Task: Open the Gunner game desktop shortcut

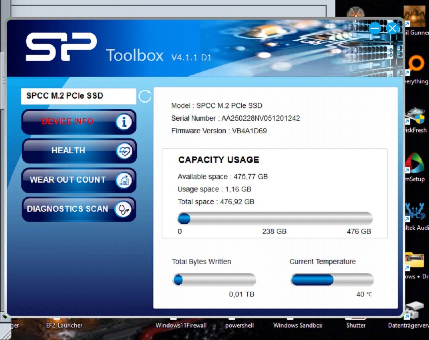Action: click(416, 21)
